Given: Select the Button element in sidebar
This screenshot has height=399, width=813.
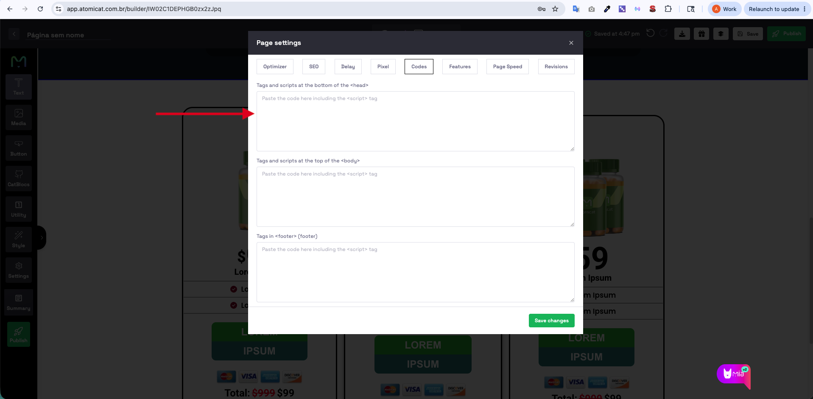Looking at the screenshot, I should pos(19,148).
